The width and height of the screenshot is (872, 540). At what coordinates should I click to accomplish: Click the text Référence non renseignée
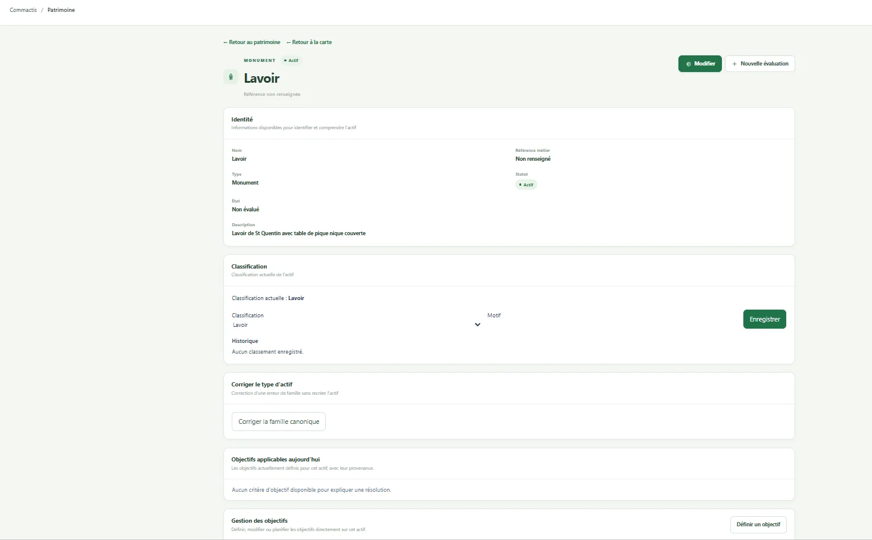[272, 94]
